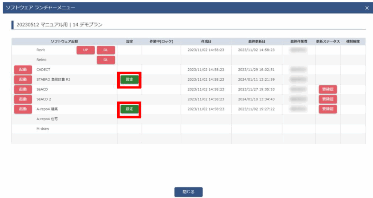Viewport: 373px width, 198px height.
Task: Check the 要確認 button for SeACD 2
Action: (x=327, y=99)
